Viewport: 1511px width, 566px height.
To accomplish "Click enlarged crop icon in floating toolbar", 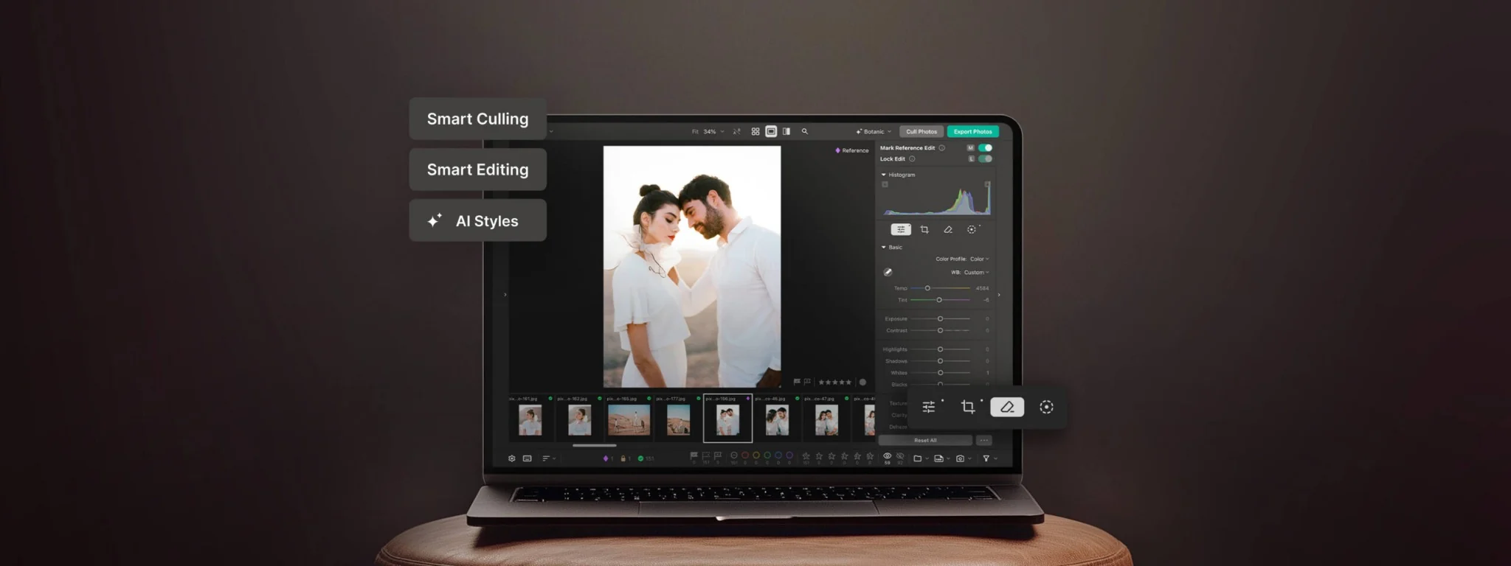I will tap(968, 407).
